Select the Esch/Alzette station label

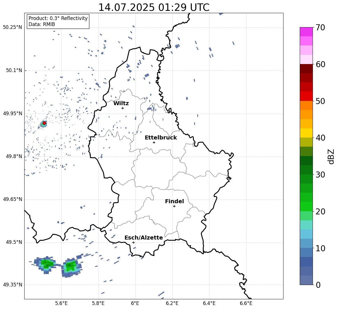[144, 238]
